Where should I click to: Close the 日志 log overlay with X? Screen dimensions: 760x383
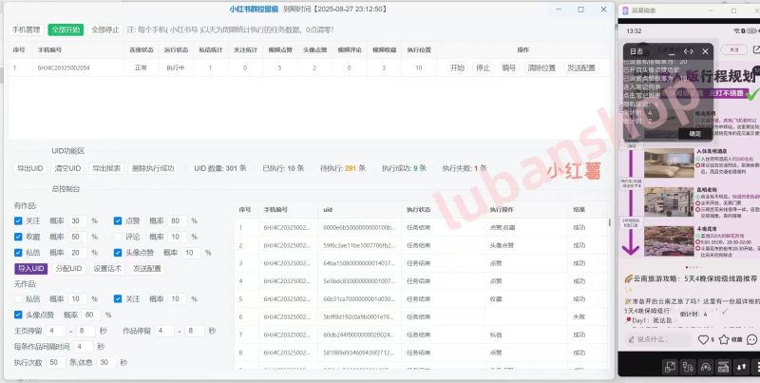[x=705, y=51]
